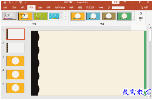Open the 视图 tab
153x100 pixels.
pyautogui.click(x=80, y=8)
